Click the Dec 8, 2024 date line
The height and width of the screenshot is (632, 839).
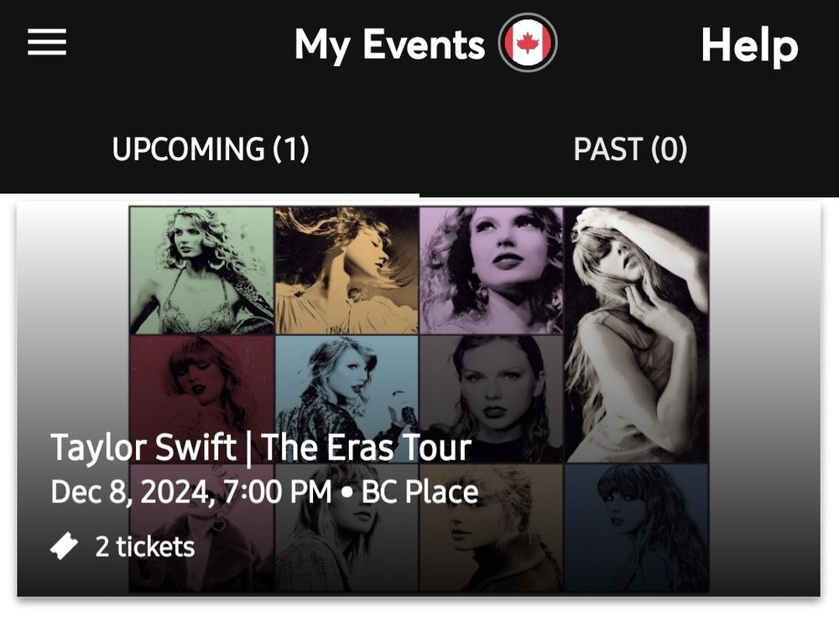(191, 492)
